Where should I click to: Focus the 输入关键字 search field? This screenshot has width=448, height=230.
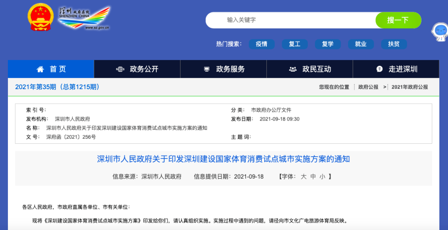click(x=290, y=20)
